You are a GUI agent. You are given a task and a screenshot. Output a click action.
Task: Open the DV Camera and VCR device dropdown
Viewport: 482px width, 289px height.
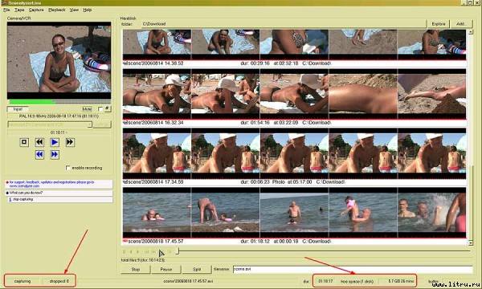pos(50,124)
